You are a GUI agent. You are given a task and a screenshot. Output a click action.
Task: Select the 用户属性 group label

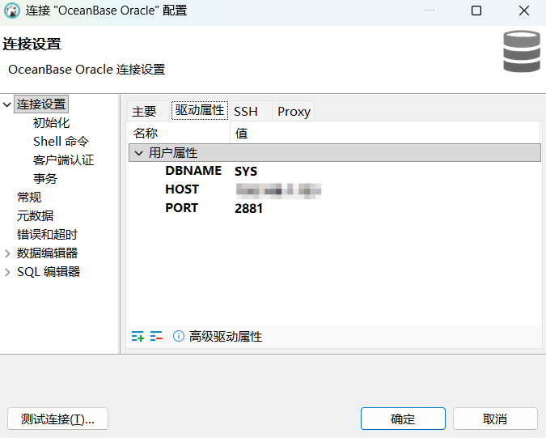[173, 153]
